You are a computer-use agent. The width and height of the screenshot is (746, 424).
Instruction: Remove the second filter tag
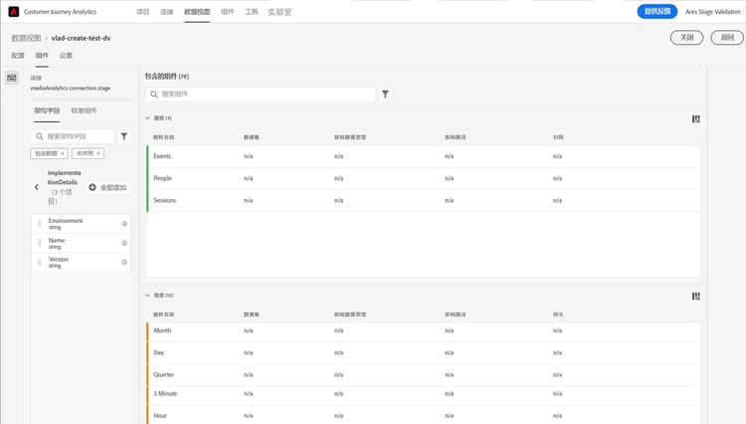coord(98,153)
